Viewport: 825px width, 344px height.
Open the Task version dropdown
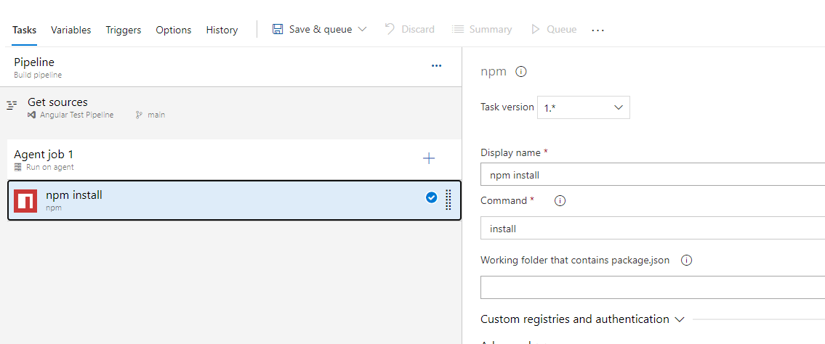[583, 107]
